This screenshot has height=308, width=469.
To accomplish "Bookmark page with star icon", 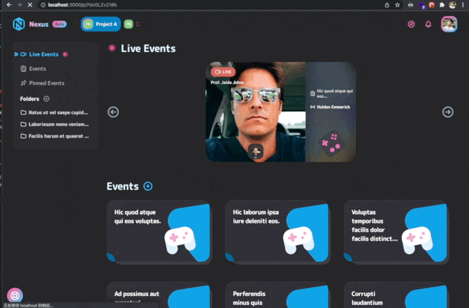I will 397,5.
